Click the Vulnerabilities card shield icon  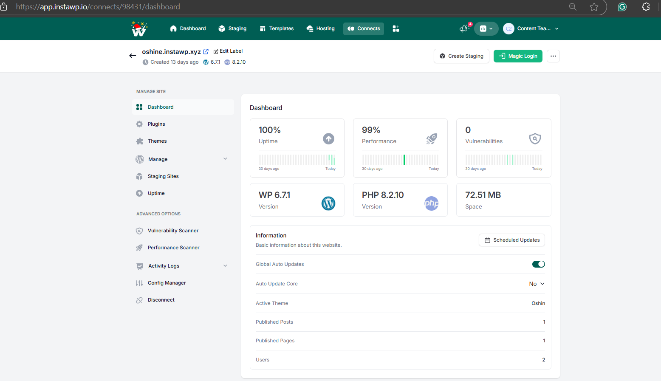pos(535,138)
